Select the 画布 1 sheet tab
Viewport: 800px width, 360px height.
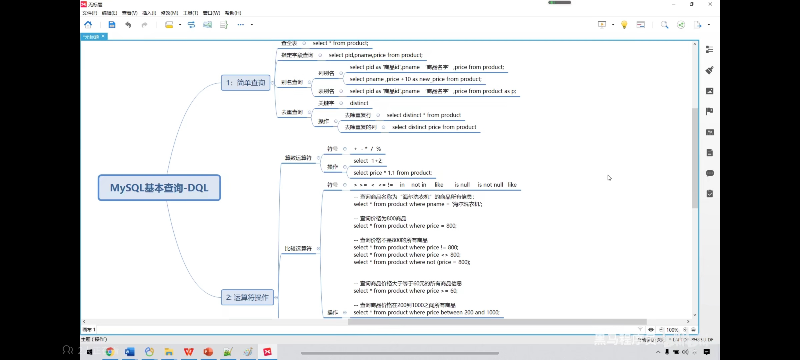(89, 329)
